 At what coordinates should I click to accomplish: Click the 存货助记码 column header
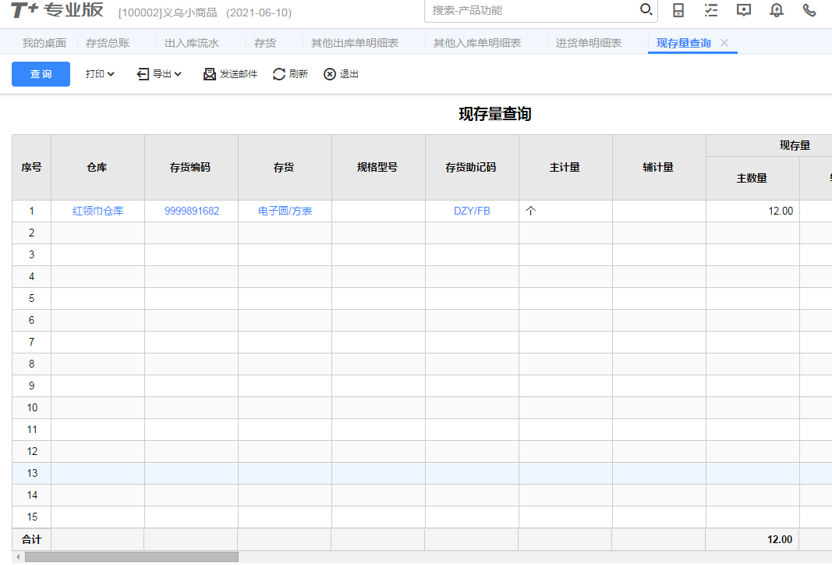pyautogui.click(x=472, y=167)
